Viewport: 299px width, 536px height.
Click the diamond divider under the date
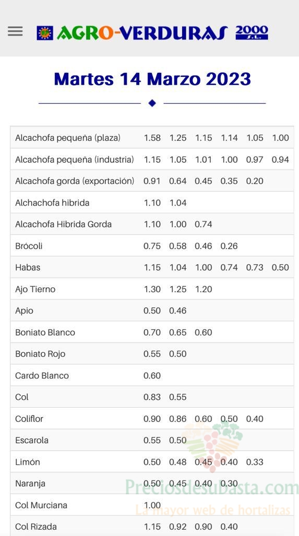[x=152, y=103]
